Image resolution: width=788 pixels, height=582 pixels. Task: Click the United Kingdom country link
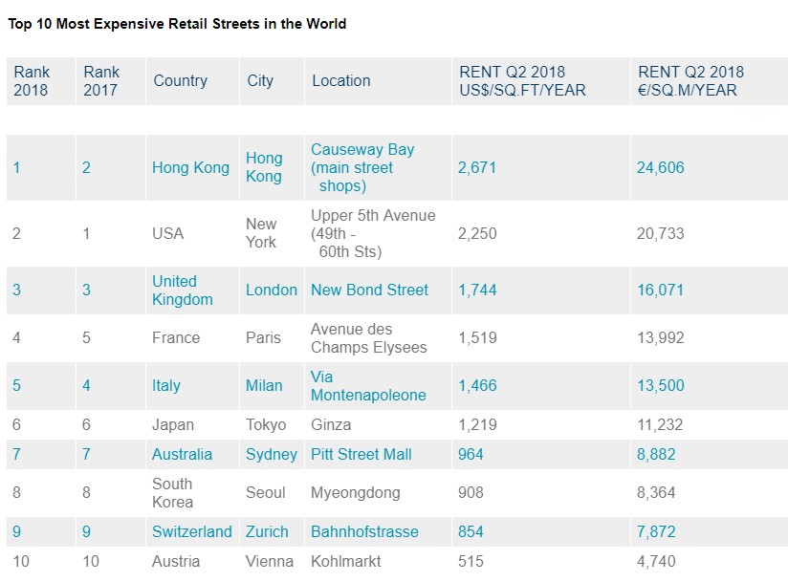[182, 290]
